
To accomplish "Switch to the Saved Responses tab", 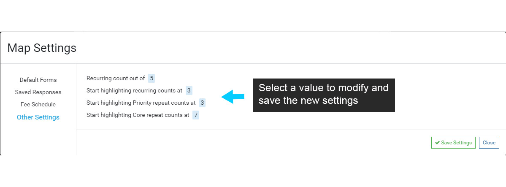I will pyautogui.click(x=38, y=92).
